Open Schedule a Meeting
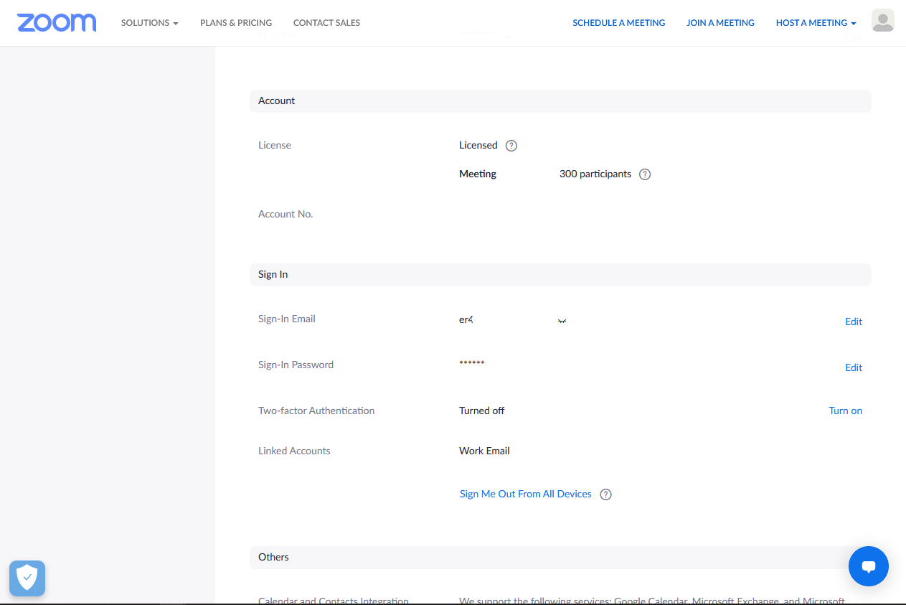 [x=619, y=23]
